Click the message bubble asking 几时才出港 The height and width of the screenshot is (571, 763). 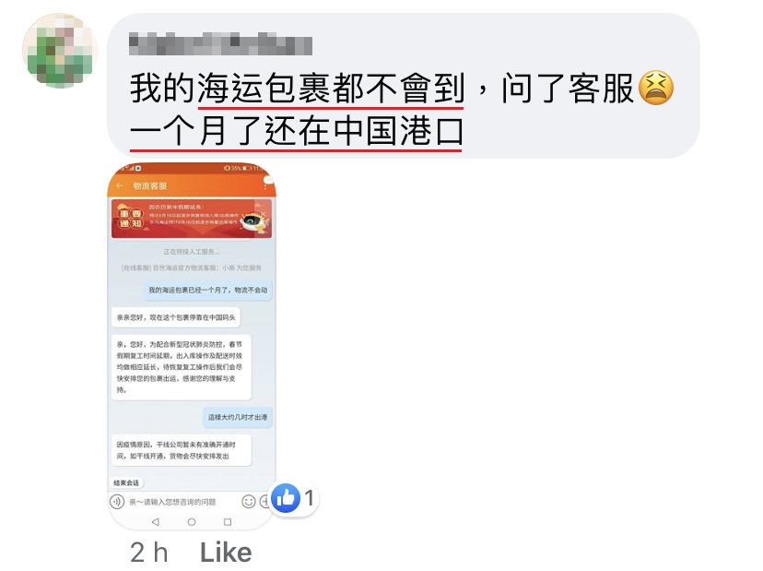point(238,417)
